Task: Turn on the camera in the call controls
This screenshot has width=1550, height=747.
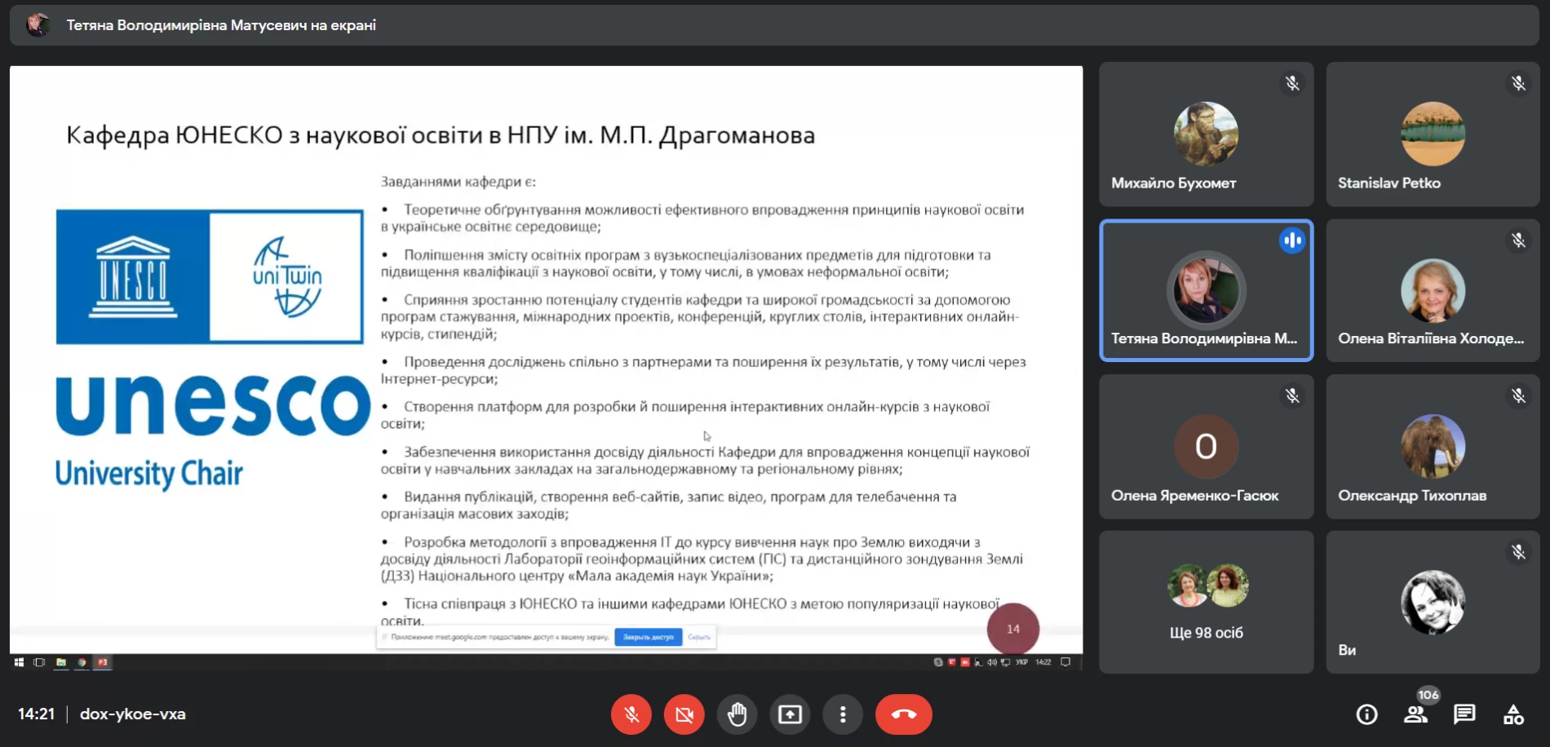Action: pos(684,715)
